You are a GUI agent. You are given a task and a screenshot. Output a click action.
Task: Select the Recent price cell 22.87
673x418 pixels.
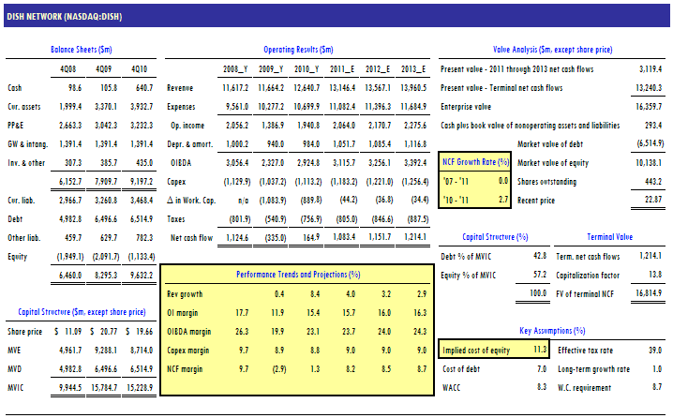(653, 199)
